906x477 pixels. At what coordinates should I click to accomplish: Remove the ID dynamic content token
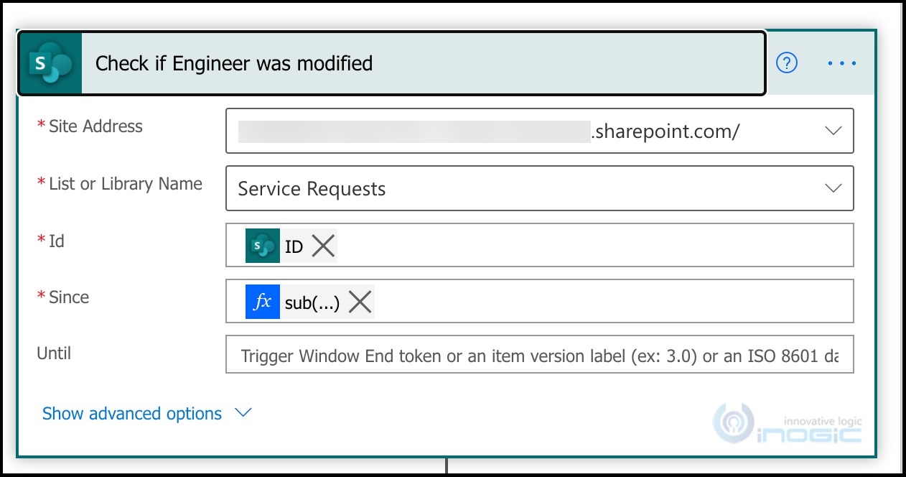(323, 245)
